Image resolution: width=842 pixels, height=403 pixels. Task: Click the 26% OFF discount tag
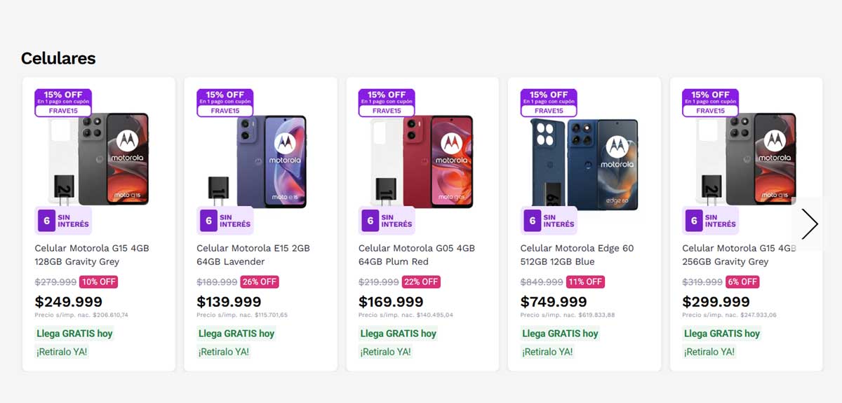pos(260,282)
